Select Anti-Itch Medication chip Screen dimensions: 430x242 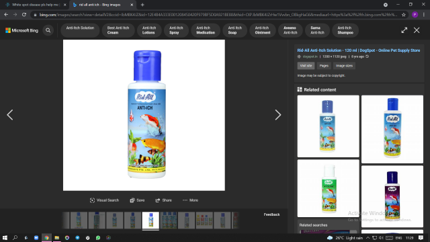pyautogui.click(x=206, y=30)
